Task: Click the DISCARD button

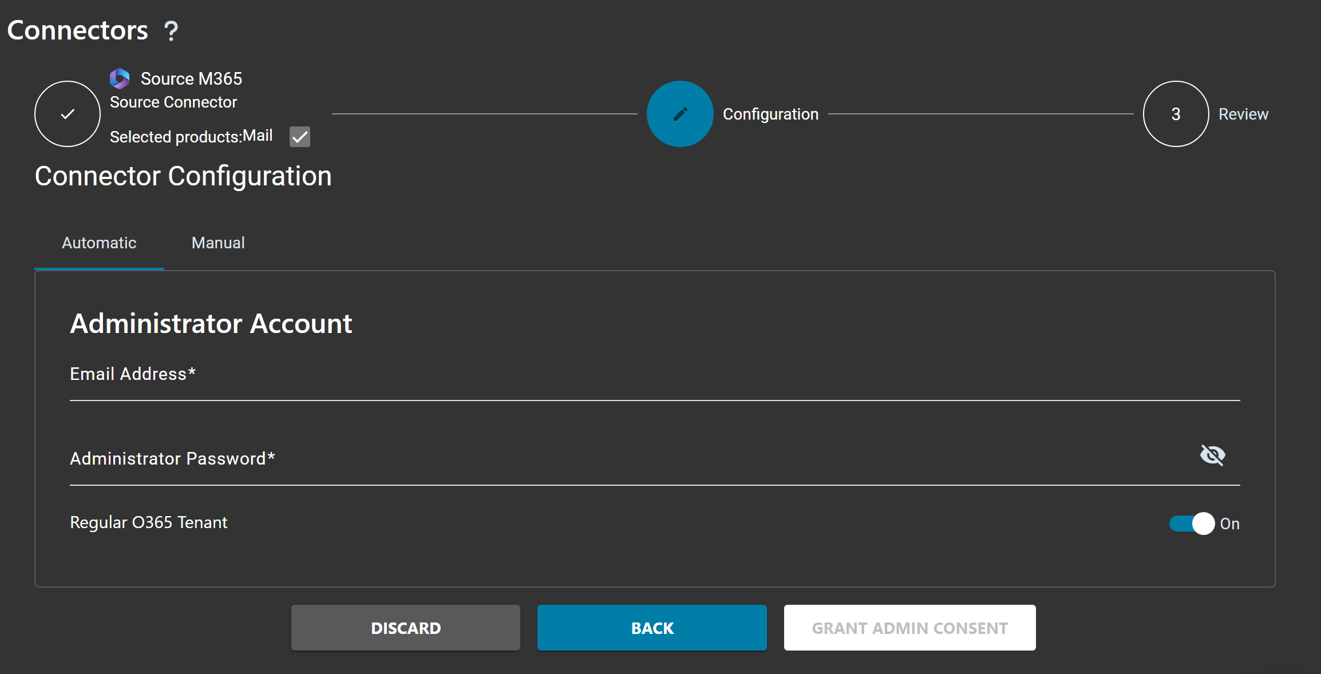Action: [406, 628]
